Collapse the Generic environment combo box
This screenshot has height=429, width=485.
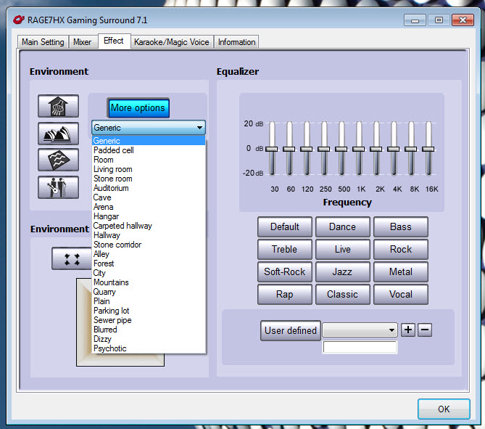click(x=199, y=128)
